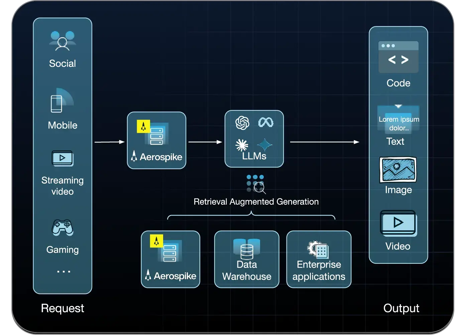Click the Data Warehouse database icon
The height and width of the screenshot is (335, 464).
[247, 249]
